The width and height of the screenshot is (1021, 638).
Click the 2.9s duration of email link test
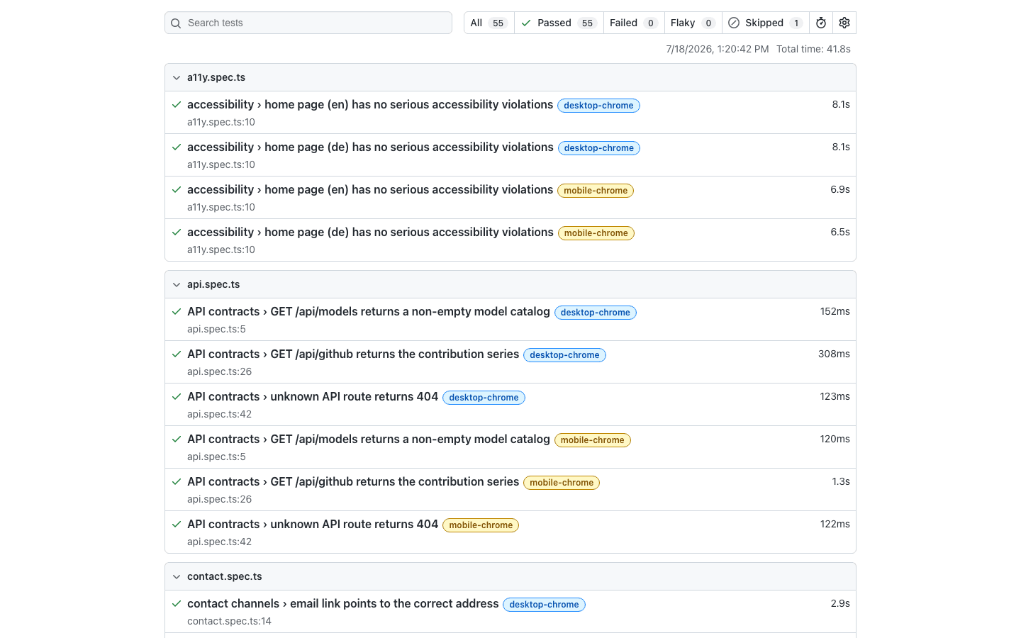(840, 603)
